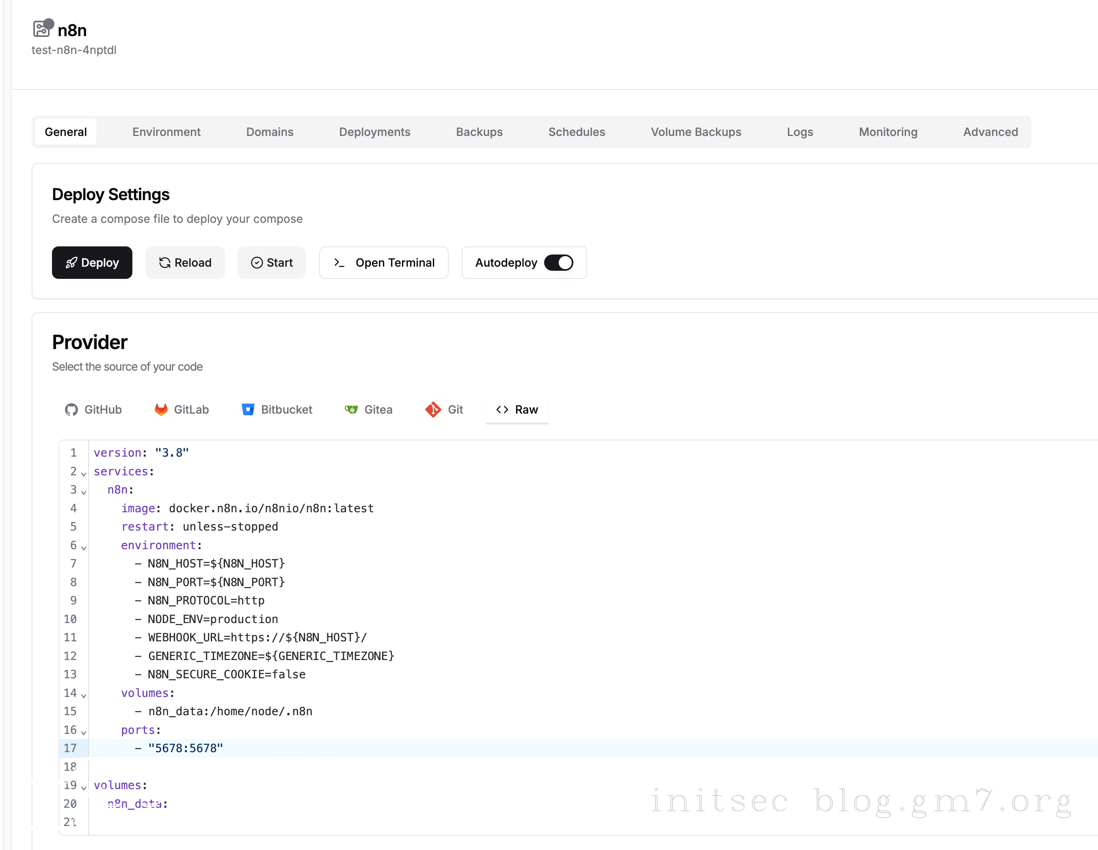Viewport: 1098px width, 850px height.
Task: Click the Bitbucket bucket icon
Action: (x=248, y=410)
